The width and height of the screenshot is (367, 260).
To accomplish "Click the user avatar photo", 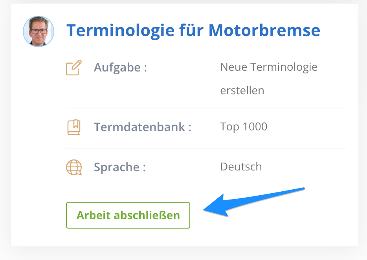I will [x=39, y=31].
